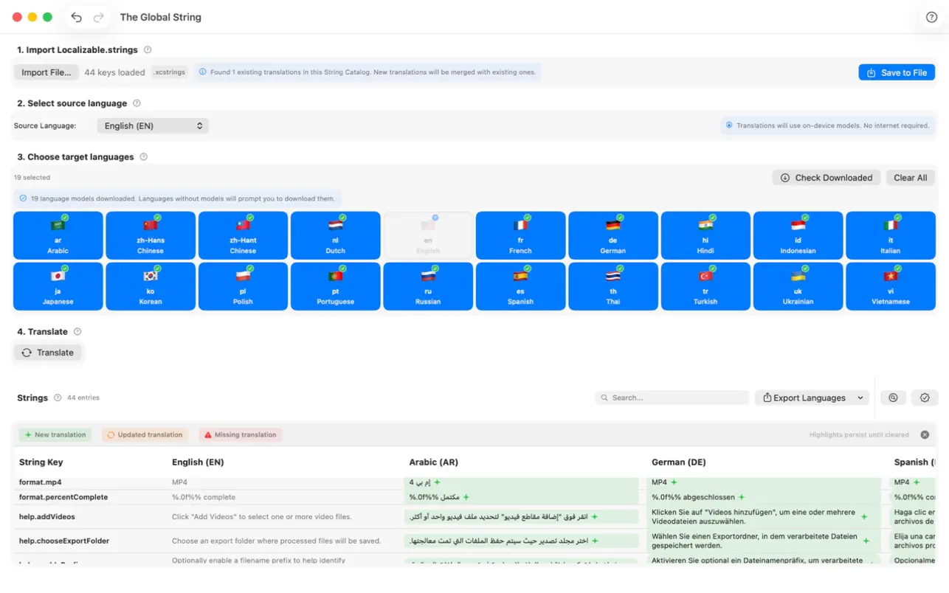
Task: Show help for Select source language
Action: coord(137,103)
